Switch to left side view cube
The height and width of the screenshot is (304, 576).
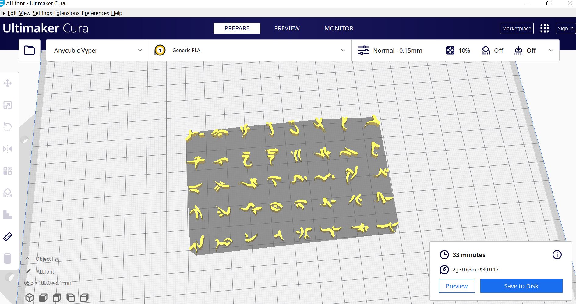[71, 297]
